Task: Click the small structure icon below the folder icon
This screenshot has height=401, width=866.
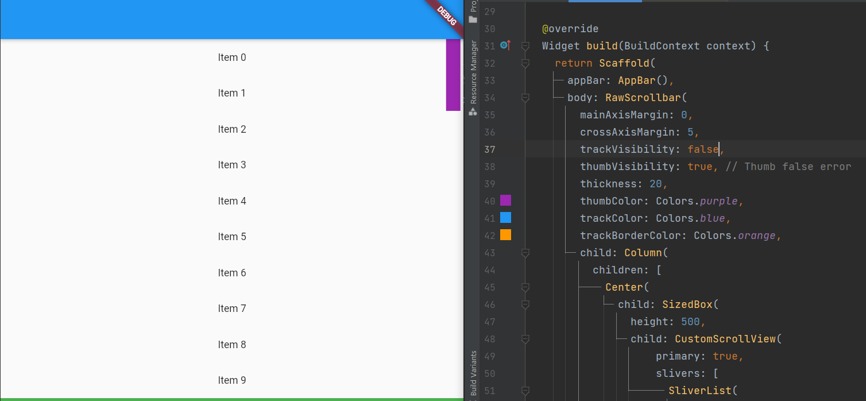Action: [473, 112]
